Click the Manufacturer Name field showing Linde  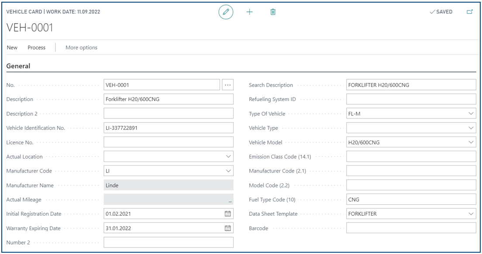(x=169, y=185)
